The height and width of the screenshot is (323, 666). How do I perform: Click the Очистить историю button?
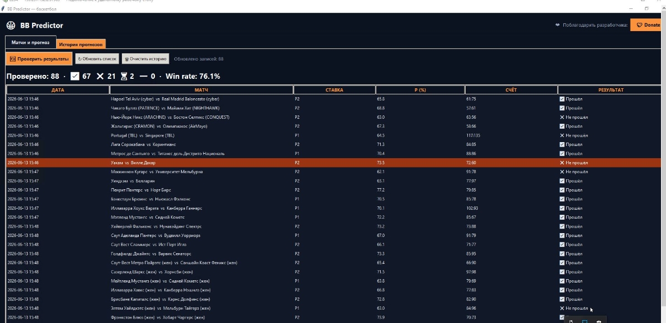(145, 59)
